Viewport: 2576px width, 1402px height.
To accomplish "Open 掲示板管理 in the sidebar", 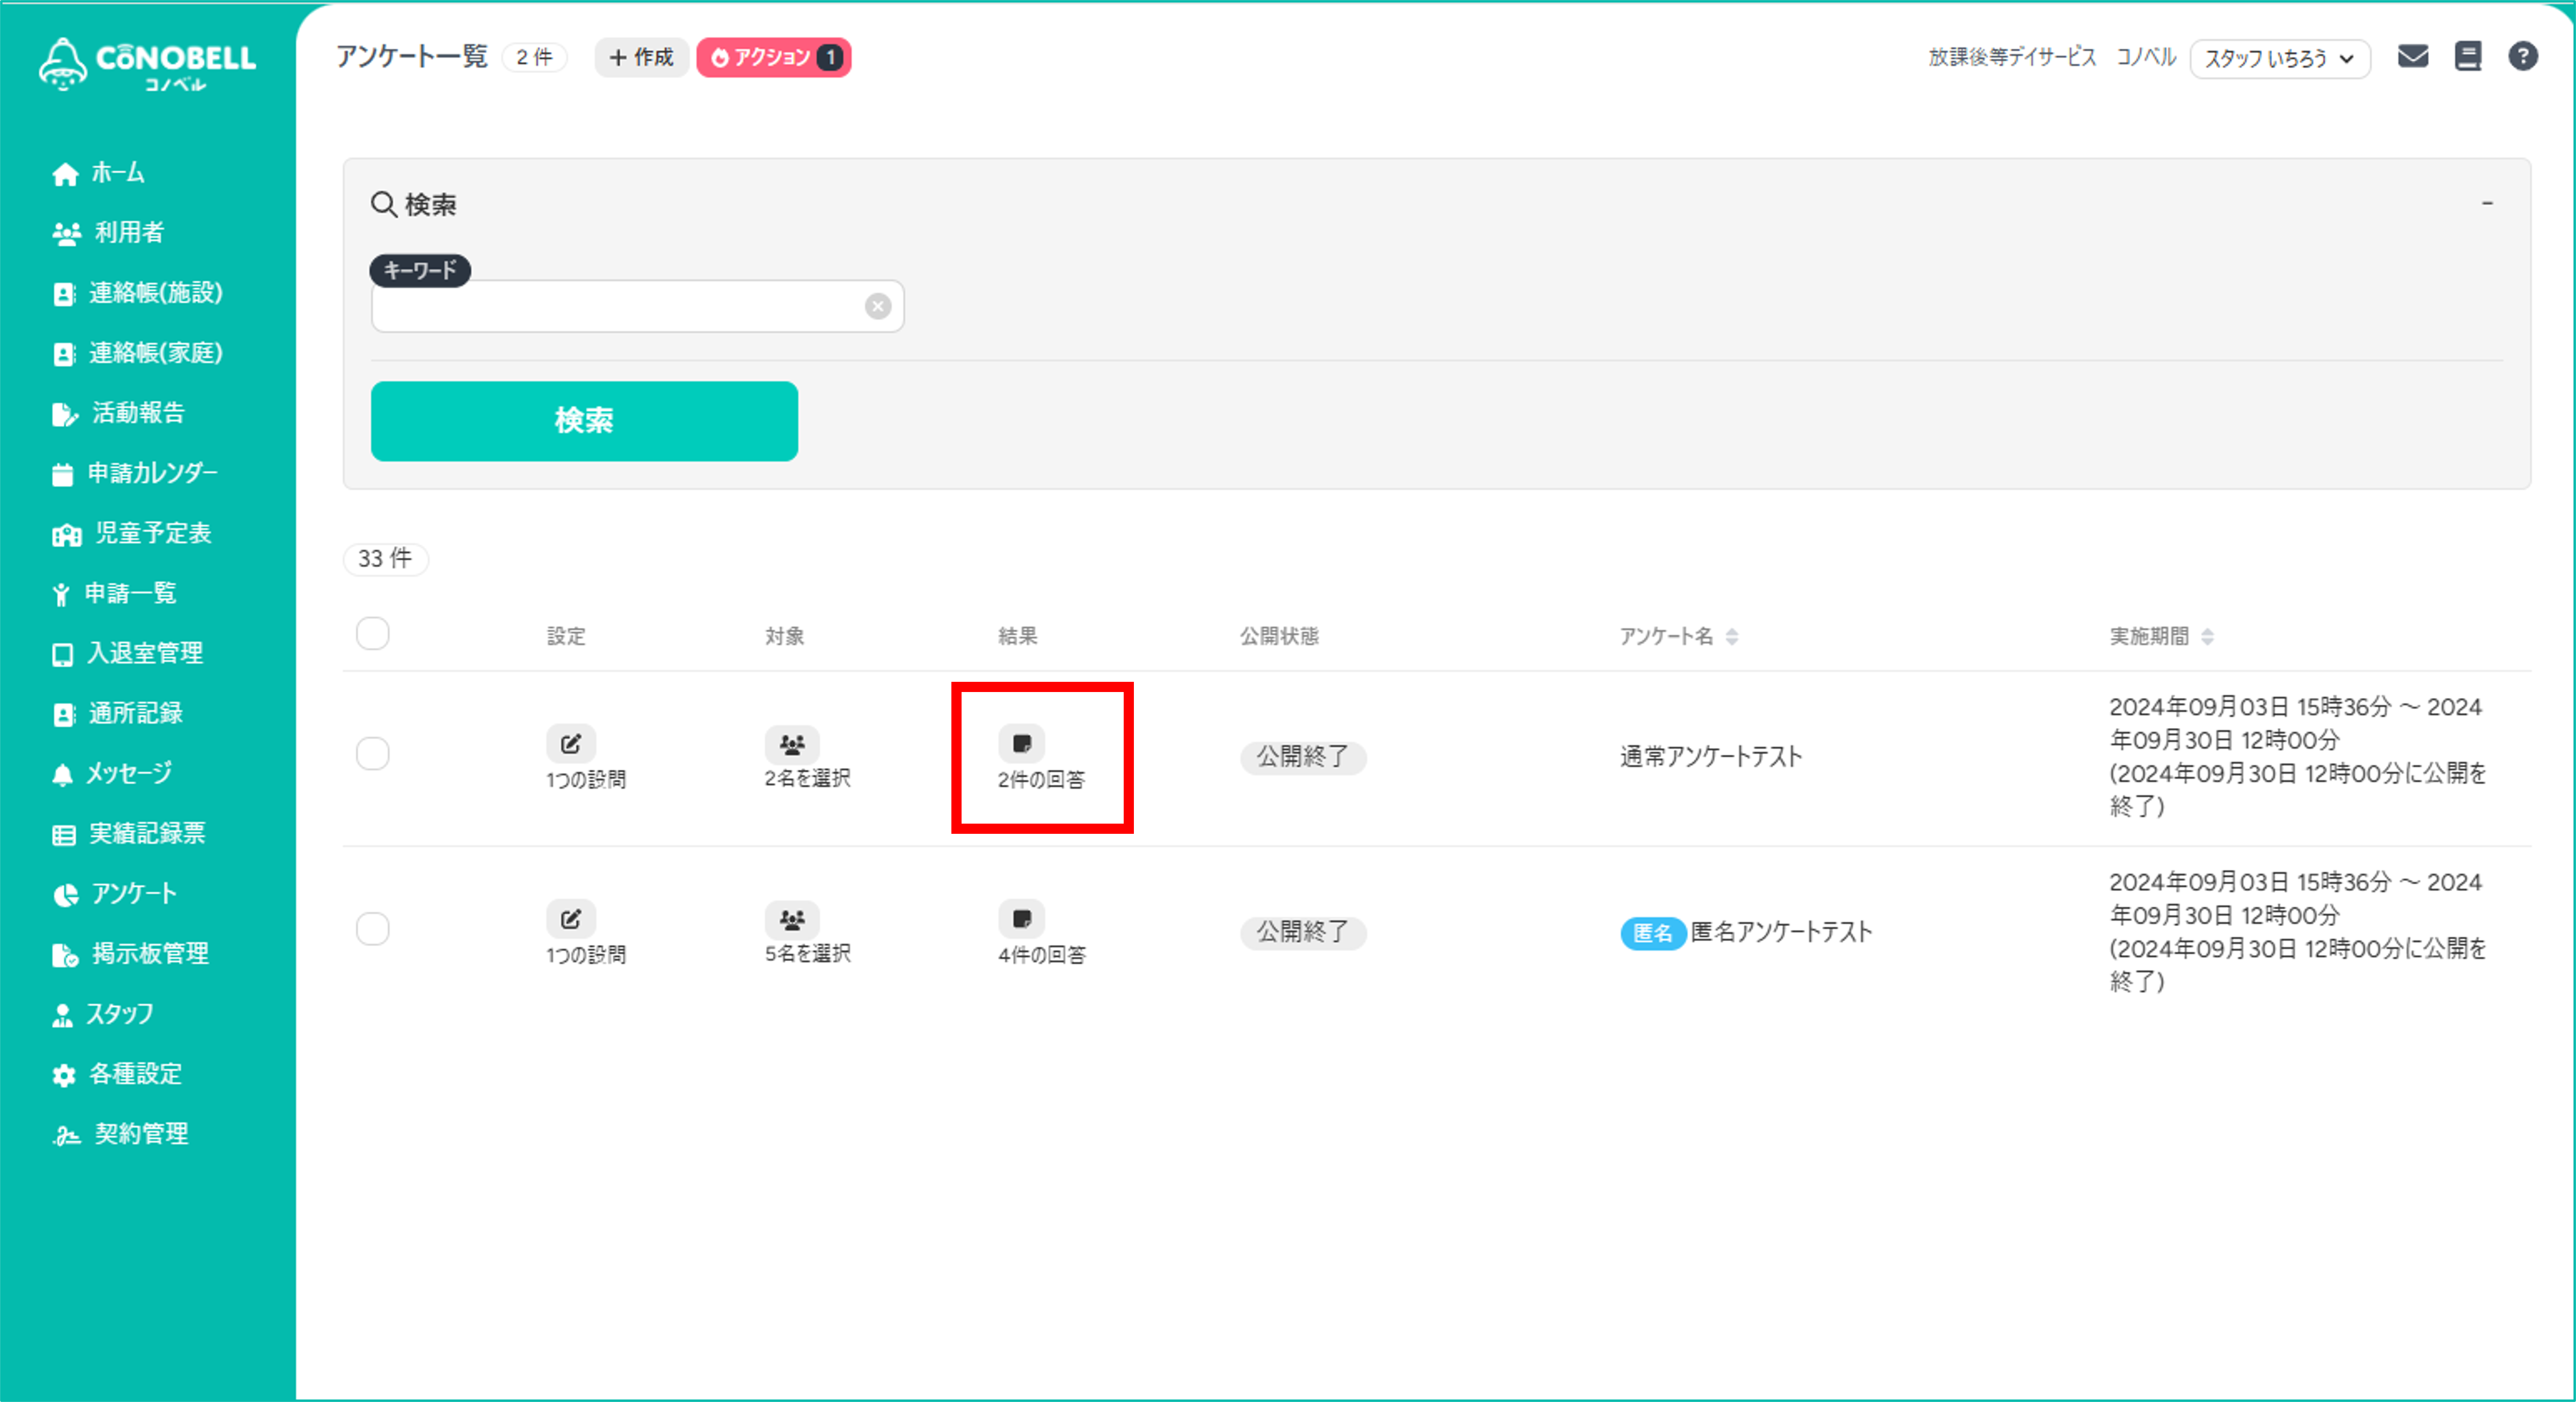I will [130, 954].
